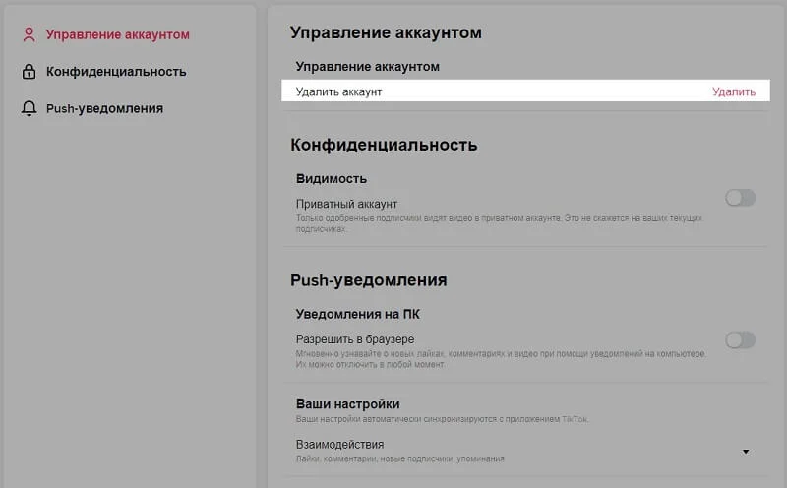
Task: Open Управление аккаунтом in the sidebar
Action: coord(117,34)
